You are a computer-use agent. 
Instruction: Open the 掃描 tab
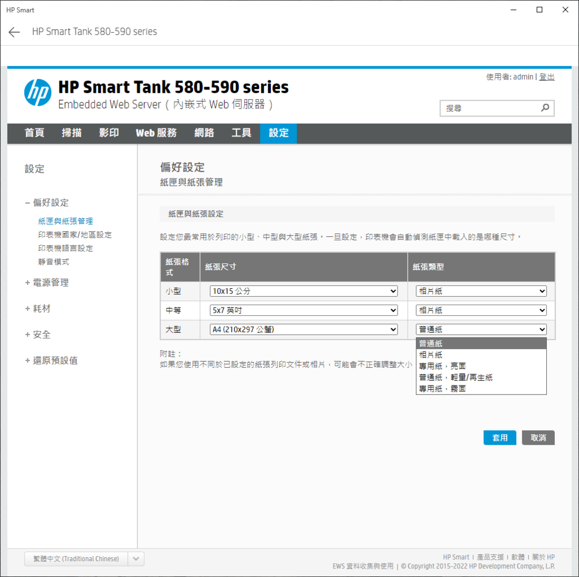tap(72, 133)
